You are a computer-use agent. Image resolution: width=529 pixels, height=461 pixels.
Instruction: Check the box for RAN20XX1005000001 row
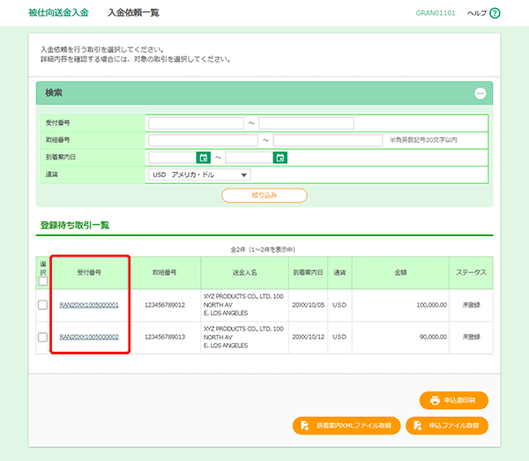(x=42, y=305)
